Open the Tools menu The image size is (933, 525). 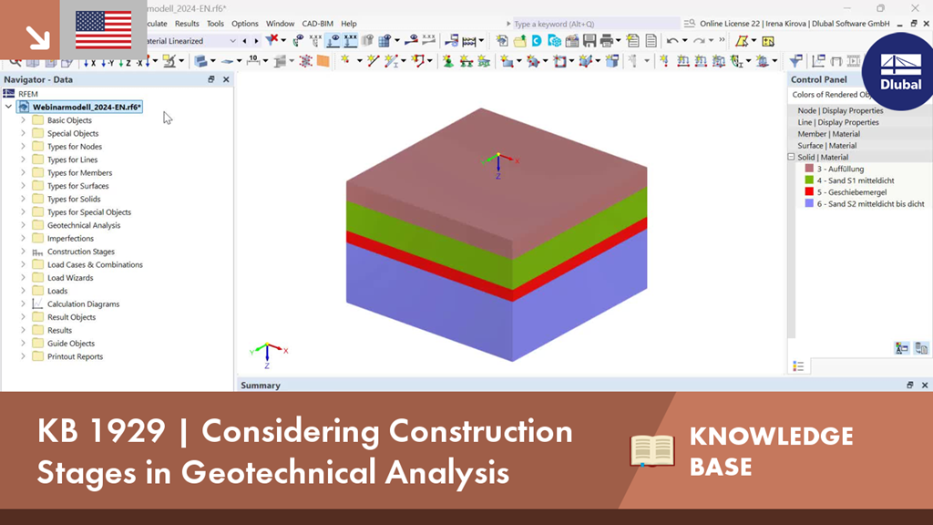[x=214, y=24]
